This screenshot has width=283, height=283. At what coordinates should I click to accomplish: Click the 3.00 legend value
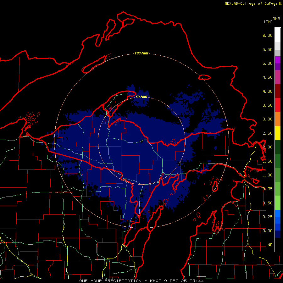pyautogui.click(x=268, y=119)
